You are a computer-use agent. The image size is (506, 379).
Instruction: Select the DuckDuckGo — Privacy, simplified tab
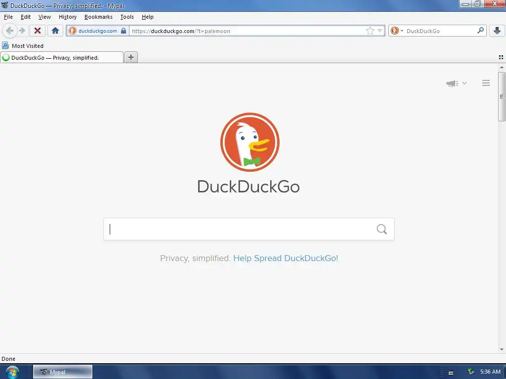tap(62, 58)
